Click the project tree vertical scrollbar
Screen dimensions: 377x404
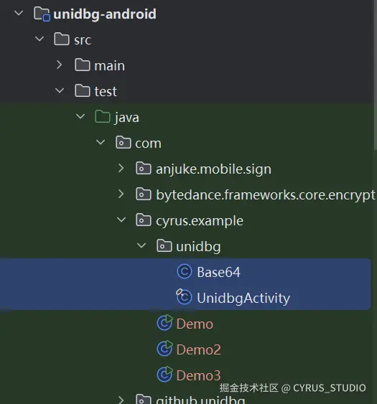click(375, 75)
